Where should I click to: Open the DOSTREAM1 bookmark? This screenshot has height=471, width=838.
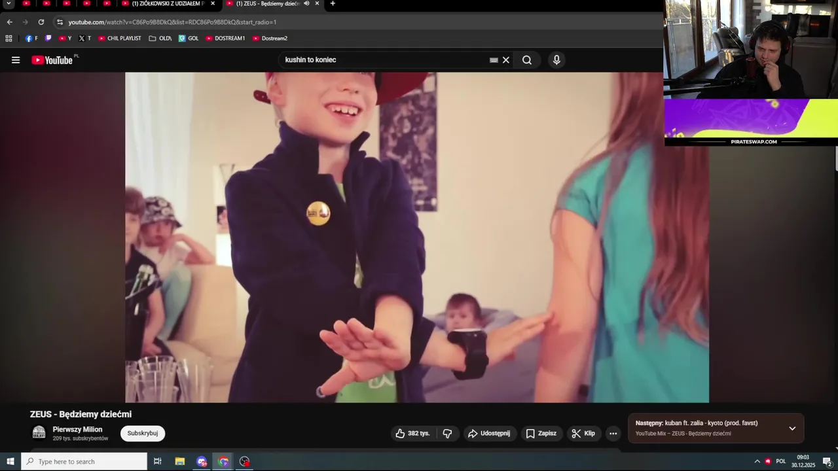[225, 39]
